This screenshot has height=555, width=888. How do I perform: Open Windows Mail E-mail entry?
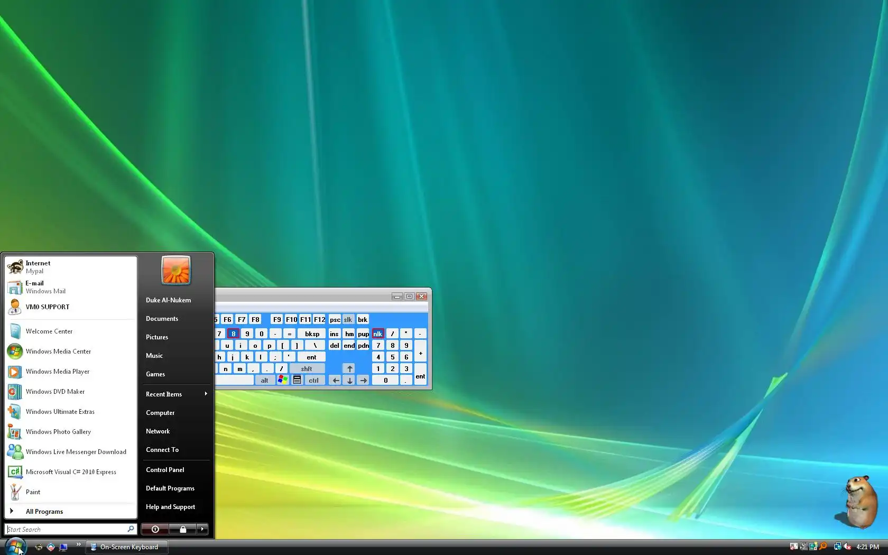coord(71,287)
